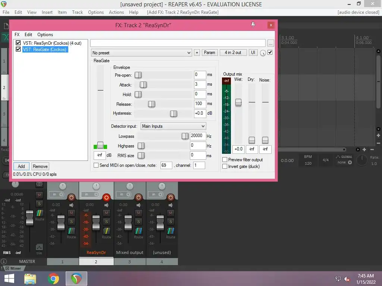382x286 pixels.
Task: Open the No preset dropdown
Action: coord(141,53)
